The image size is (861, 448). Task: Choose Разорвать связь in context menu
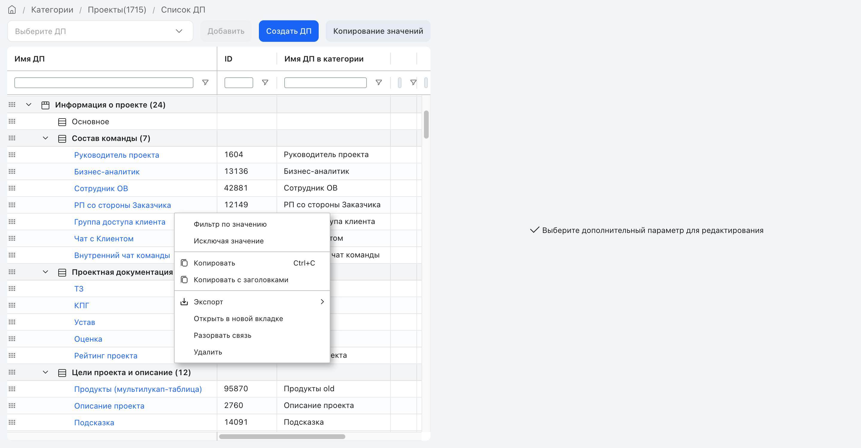(x=252, y=335)
